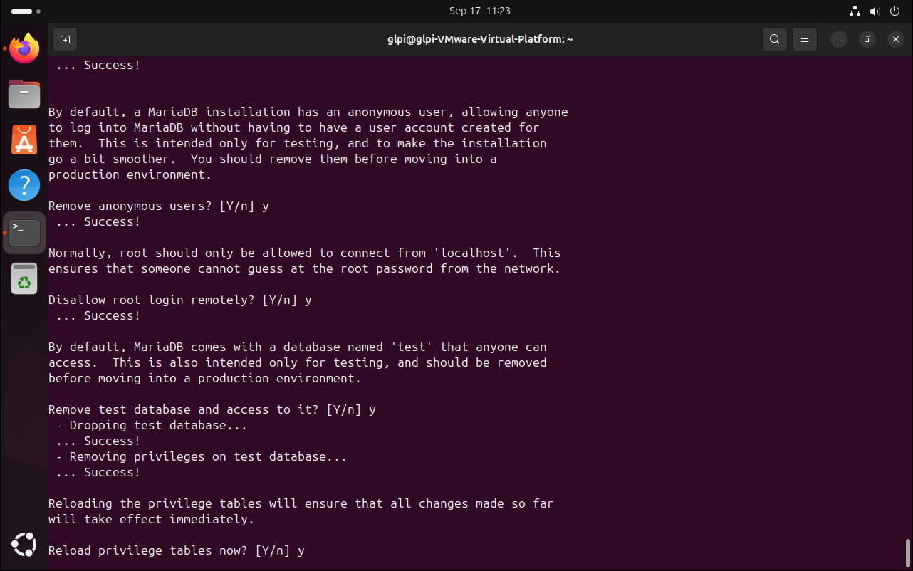This screenshot has height=571, width=913.
Task: Click the Activities workspace indicator
Action: 26,11
